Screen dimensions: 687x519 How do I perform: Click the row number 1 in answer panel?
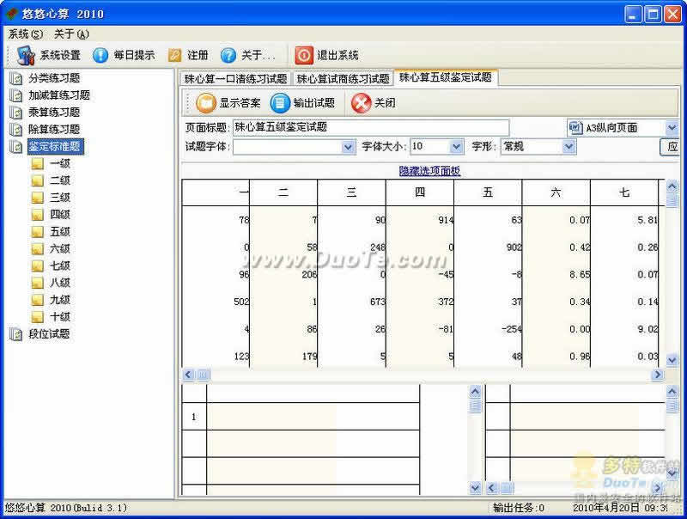click(194, 417)
